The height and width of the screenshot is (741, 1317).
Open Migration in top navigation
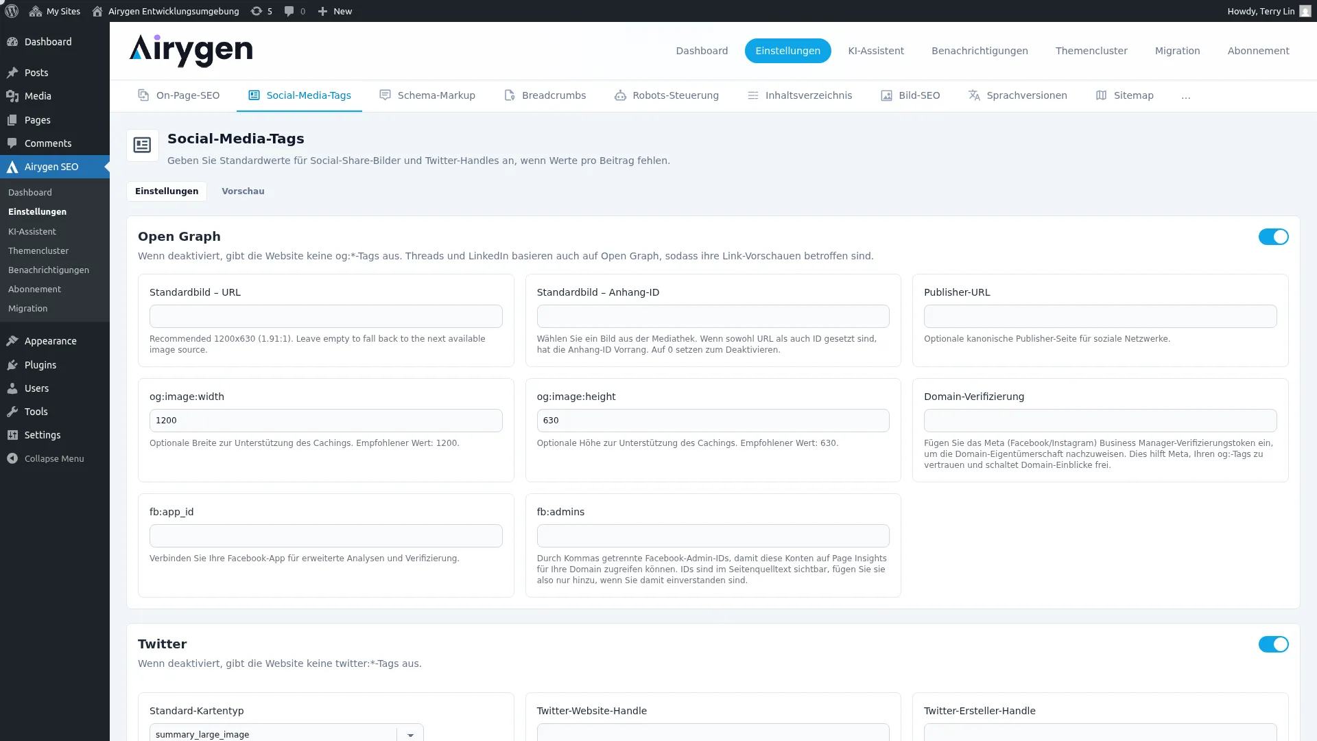(1177, 51)
